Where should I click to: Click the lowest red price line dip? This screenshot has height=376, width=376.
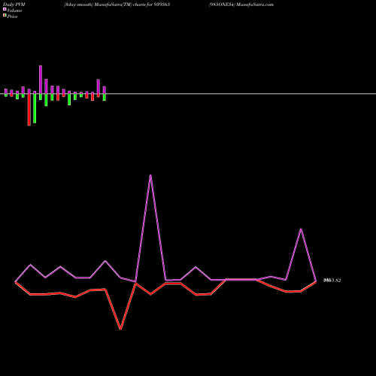pyautogui.click(x=120, y=329)
